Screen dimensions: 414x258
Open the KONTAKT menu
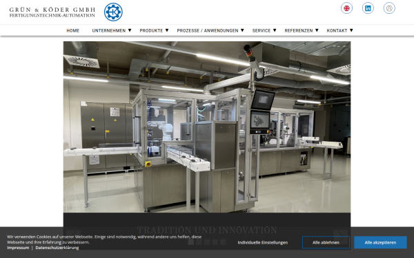[337, 30]
